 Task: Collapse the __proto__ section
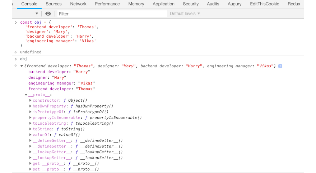[x=26, y=95]
